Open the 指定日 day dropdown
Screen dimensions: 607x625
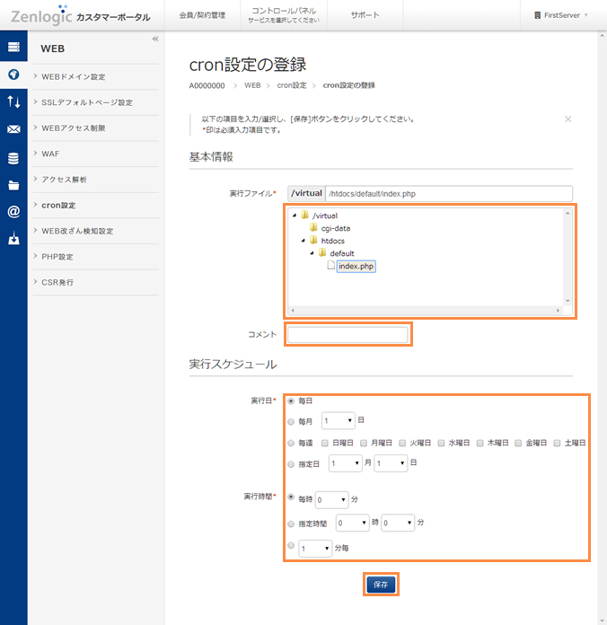click(391, 463)
